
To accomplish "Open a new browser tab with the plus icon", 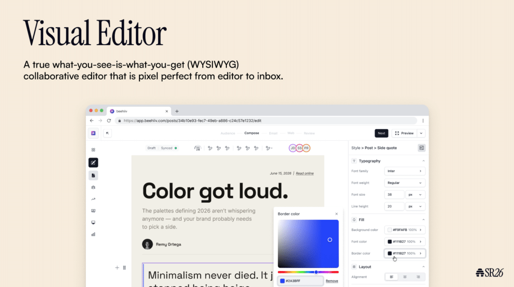I will (177, 111).
